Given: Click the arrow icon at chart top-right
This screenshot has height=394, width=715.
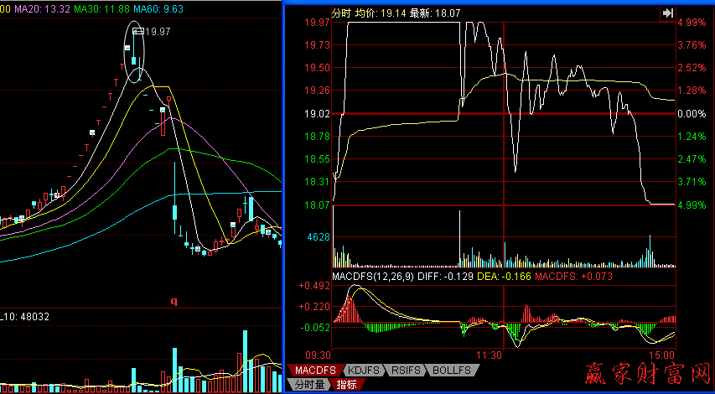Looking at the screenshot, I should click(668, 13).
